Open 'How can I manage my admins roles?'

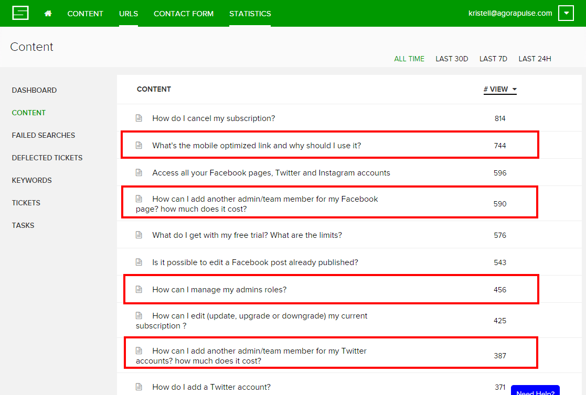pos(219,290)
